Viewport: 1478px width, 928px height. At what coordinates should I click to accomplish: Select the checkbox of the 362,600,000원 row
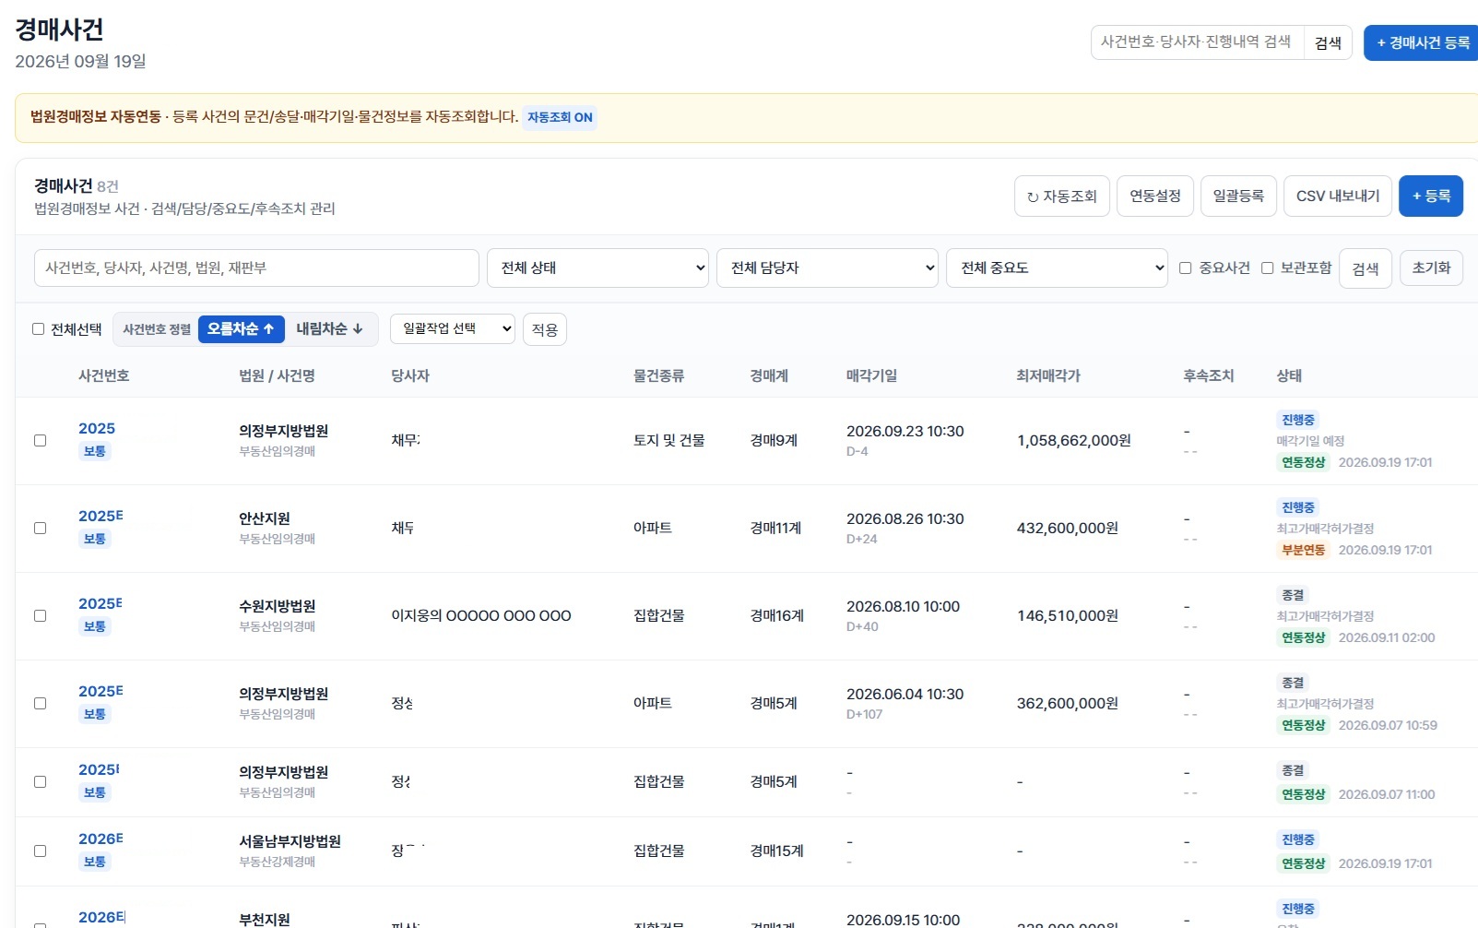tap(41, 703)
